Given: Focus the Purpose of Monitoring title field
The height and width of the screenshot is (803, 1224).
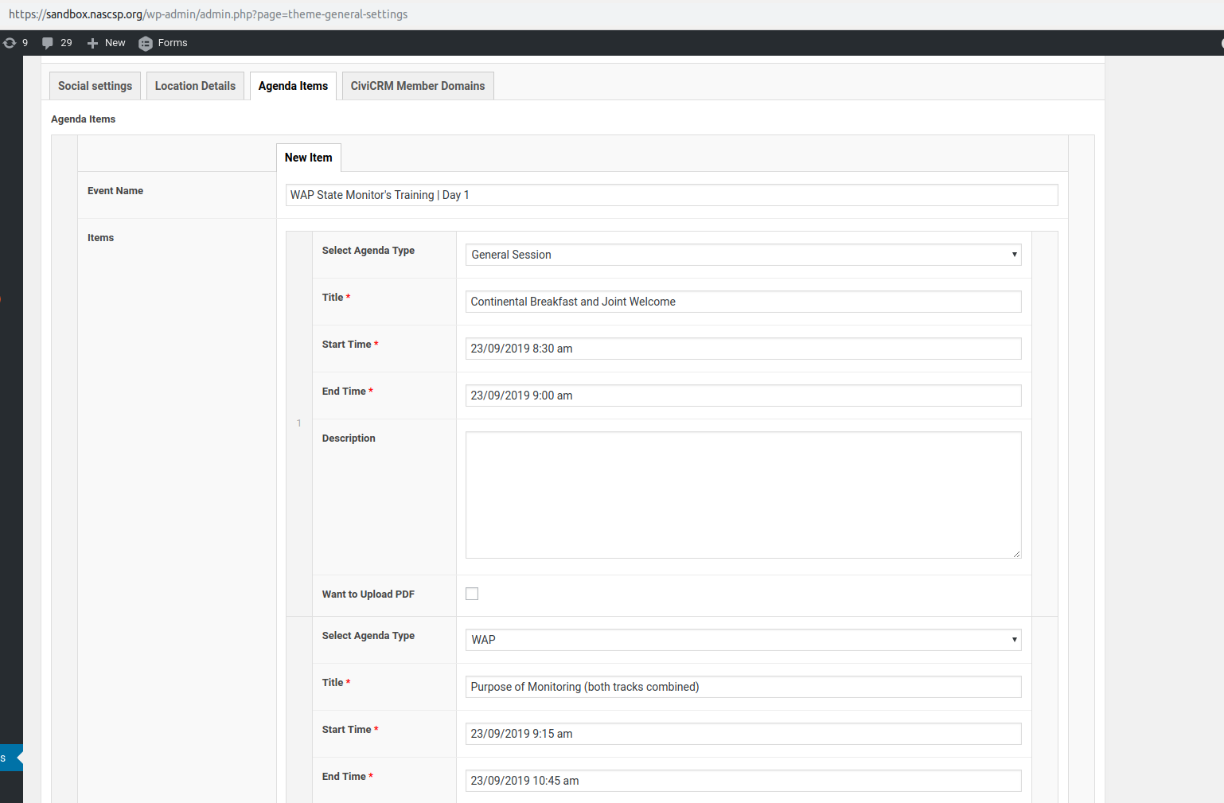Looking at the screenshot, I should tap(743, 687).
